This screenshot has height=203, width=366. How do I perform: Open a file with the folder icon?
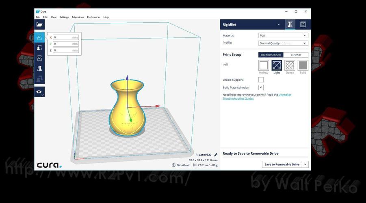coord(39,24)
